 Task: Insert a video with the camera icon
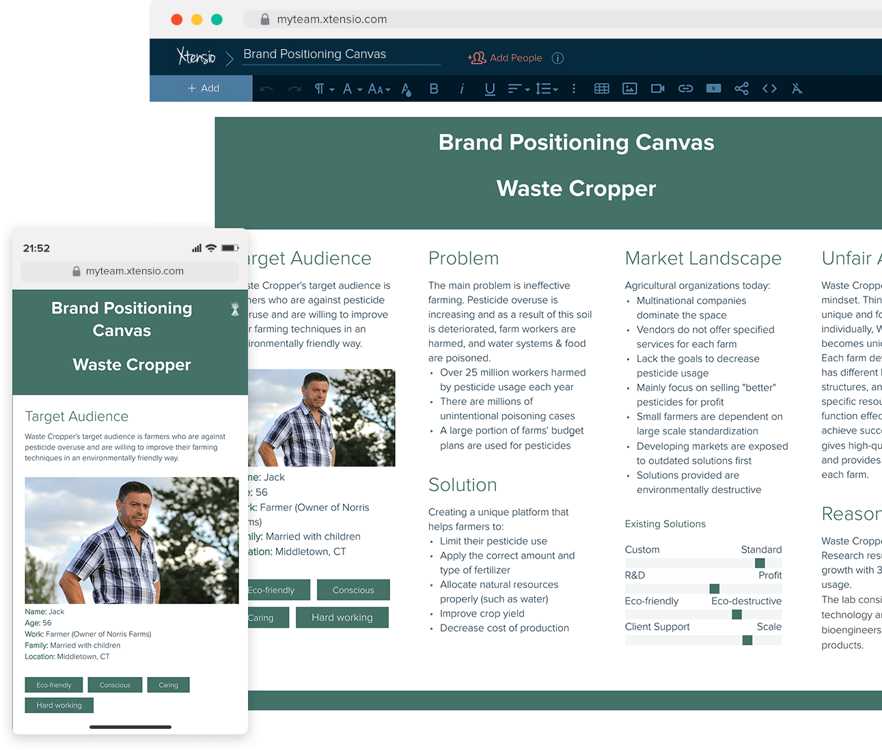657,88
